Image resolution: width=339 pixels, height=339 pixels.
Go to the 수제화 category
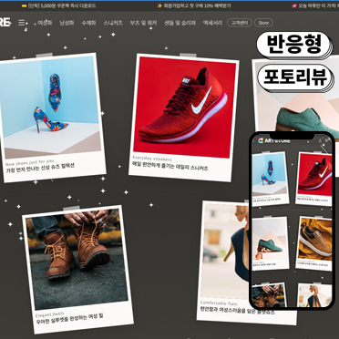coord(88,23)
